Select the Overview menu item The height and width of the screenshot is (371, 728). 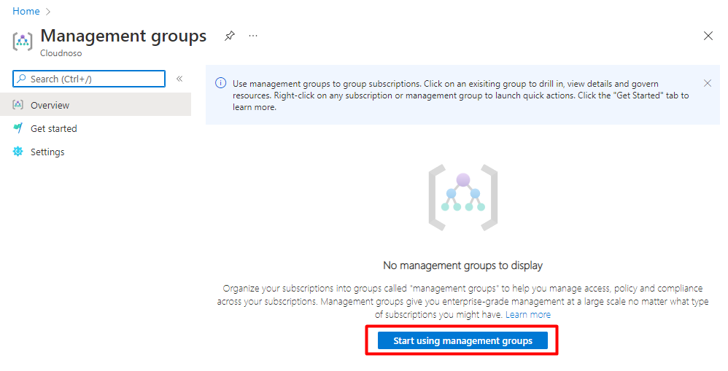(50, 105)
